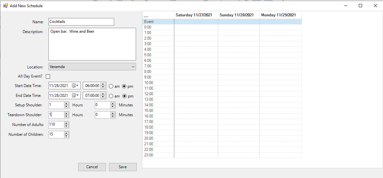This screenshot has width=383, height=178.
Task: Select the Sunday 11/28/2021 column header
Action: coord(239,15)
